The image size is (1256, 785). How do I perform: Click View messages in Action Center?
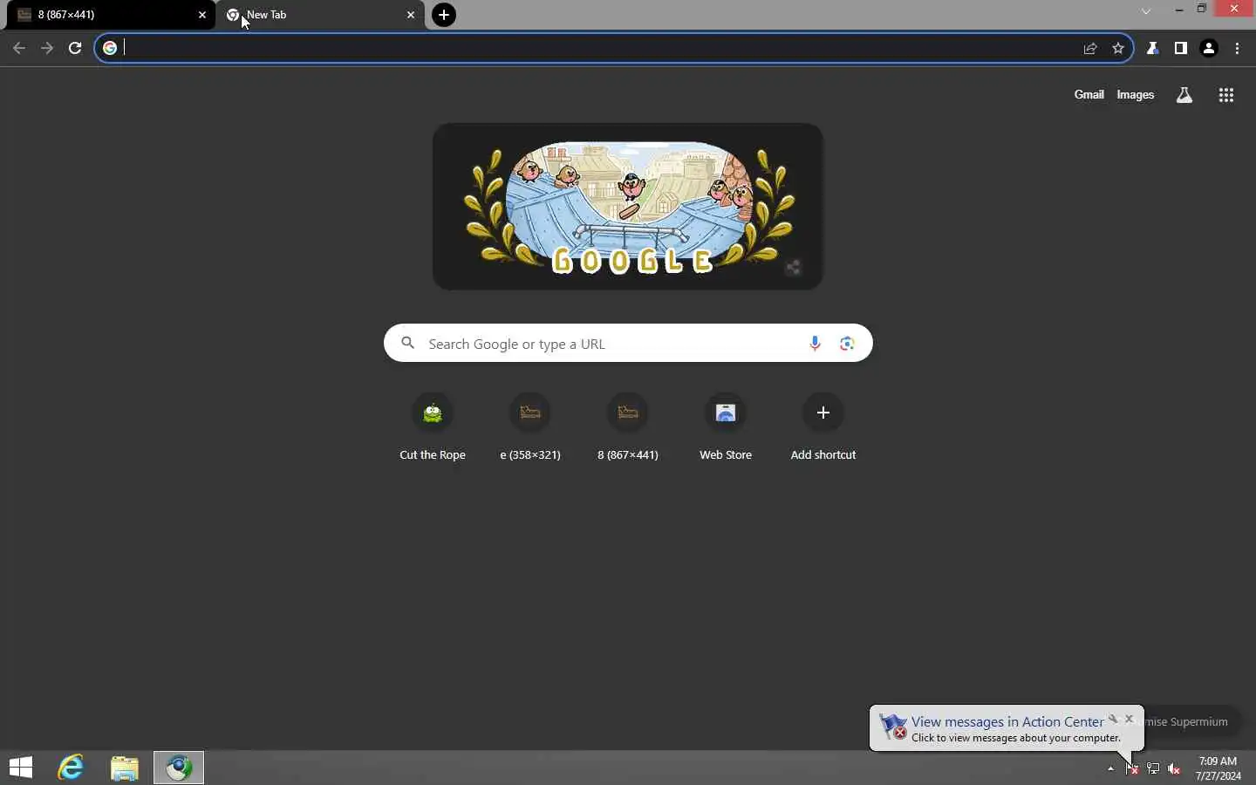[1007, 721]
